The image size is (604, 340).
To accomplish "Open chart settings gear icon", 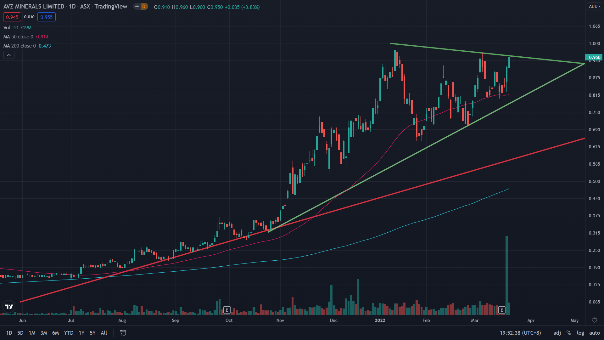I will [x=595, y=320].
